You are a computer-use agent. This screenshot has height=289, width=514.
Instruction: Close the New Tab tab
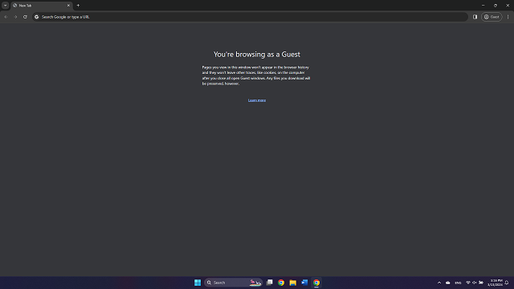click(68, 6)
